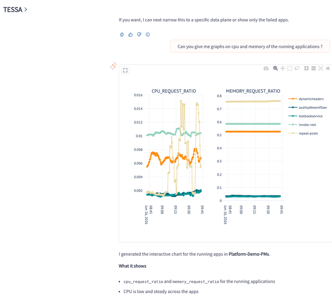
Task: Hide the repeat-posts legend series
Action: pos(303,133)
